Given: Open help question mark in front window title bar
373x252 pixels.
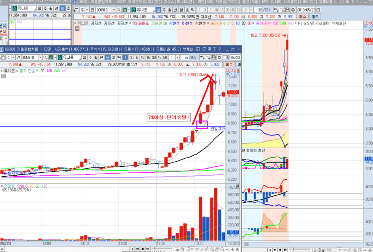Looking at the screenshot, I should tap(219, 49).
